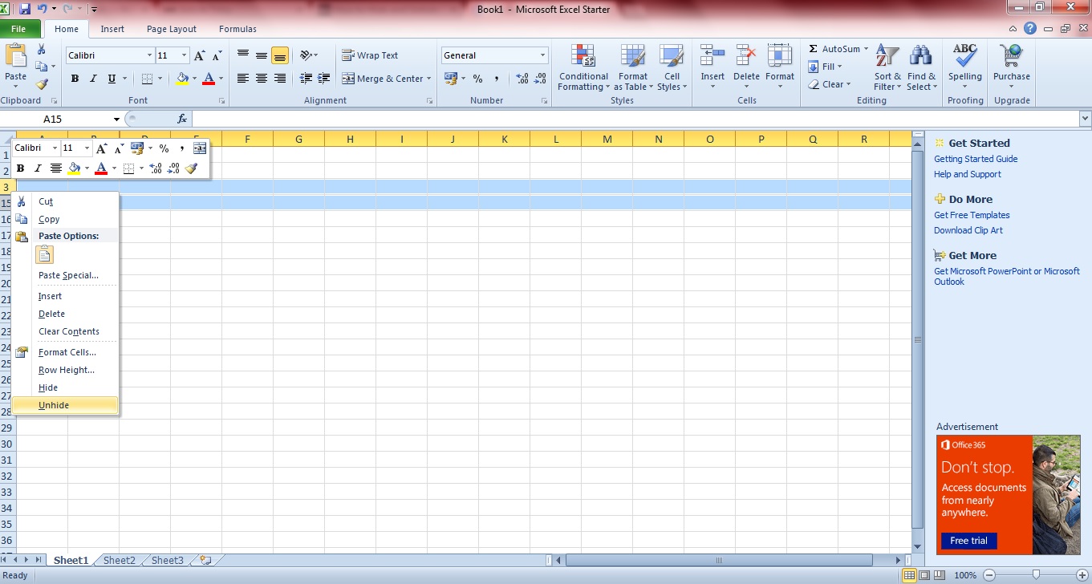Toggle bold formatting in the mini toolbar
Screen dimensions: 1092x584
tap(20, 168)
